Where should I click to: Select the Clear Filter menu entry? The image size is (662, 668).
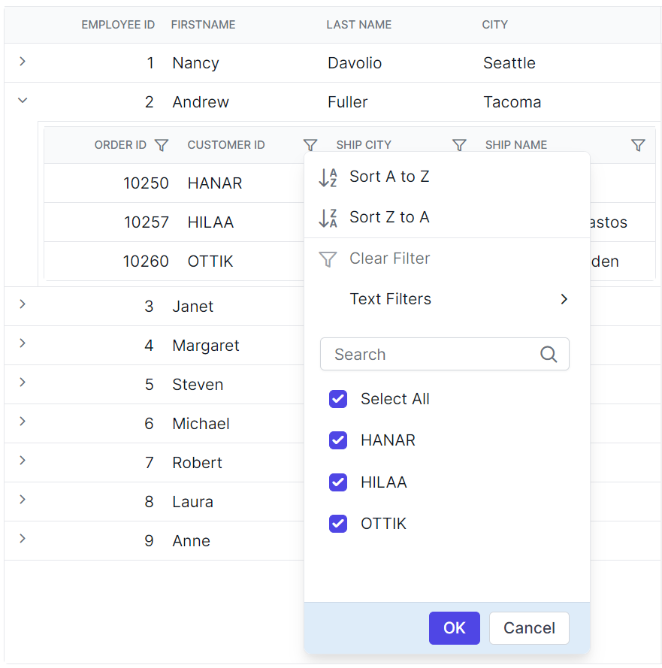tap(447, 258)
